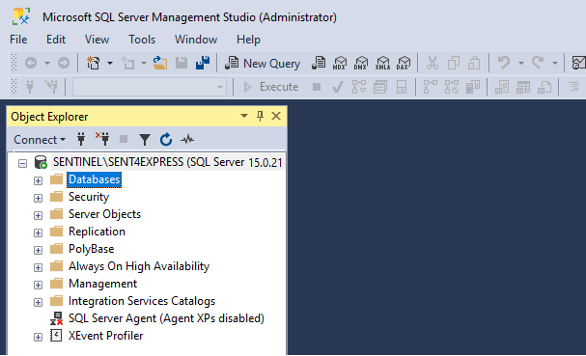Expand the Replication folder
Image resolution: width=586 pixels, height=356 pixels.
click(38, 233)
